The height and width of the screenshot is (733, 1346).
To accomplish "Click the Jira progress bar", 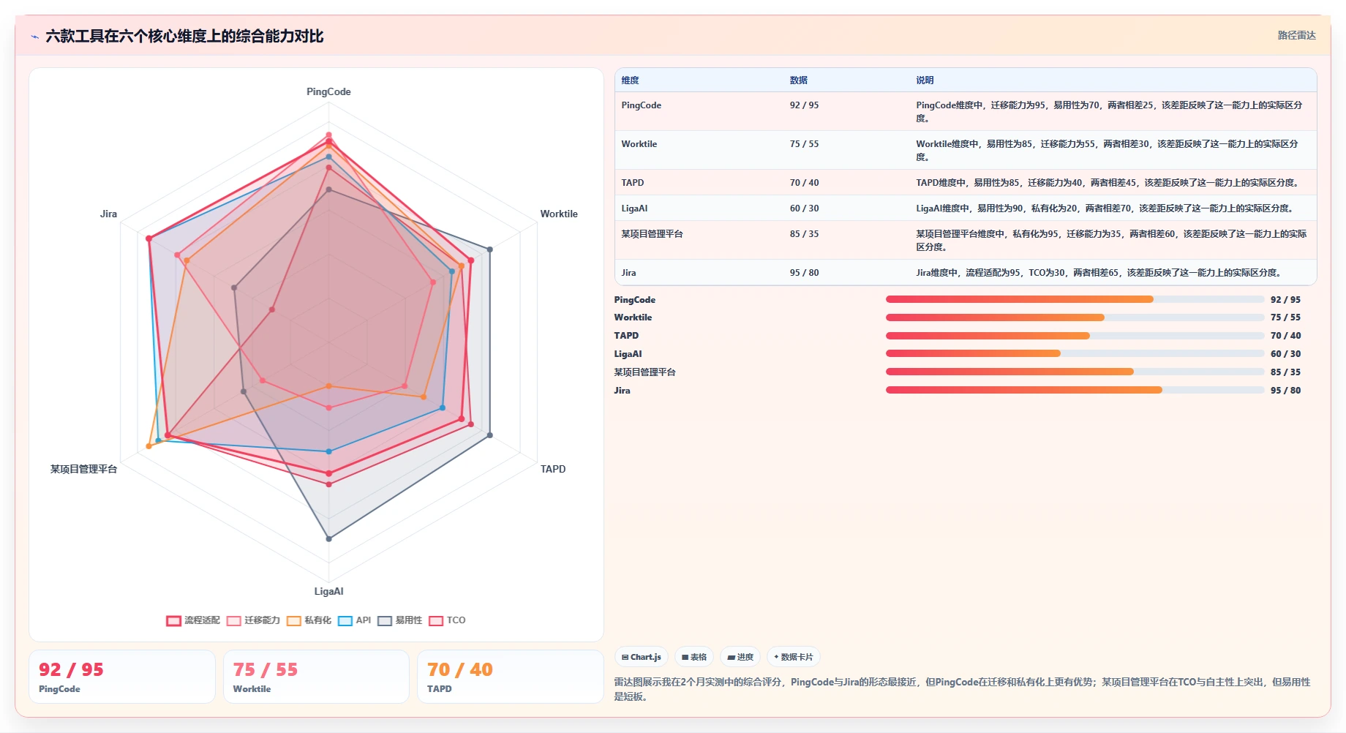I will point(1075,390).
